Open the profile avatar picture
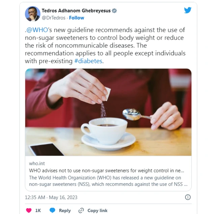The width and height of the screenshot is (216, 214). (32, 14)
